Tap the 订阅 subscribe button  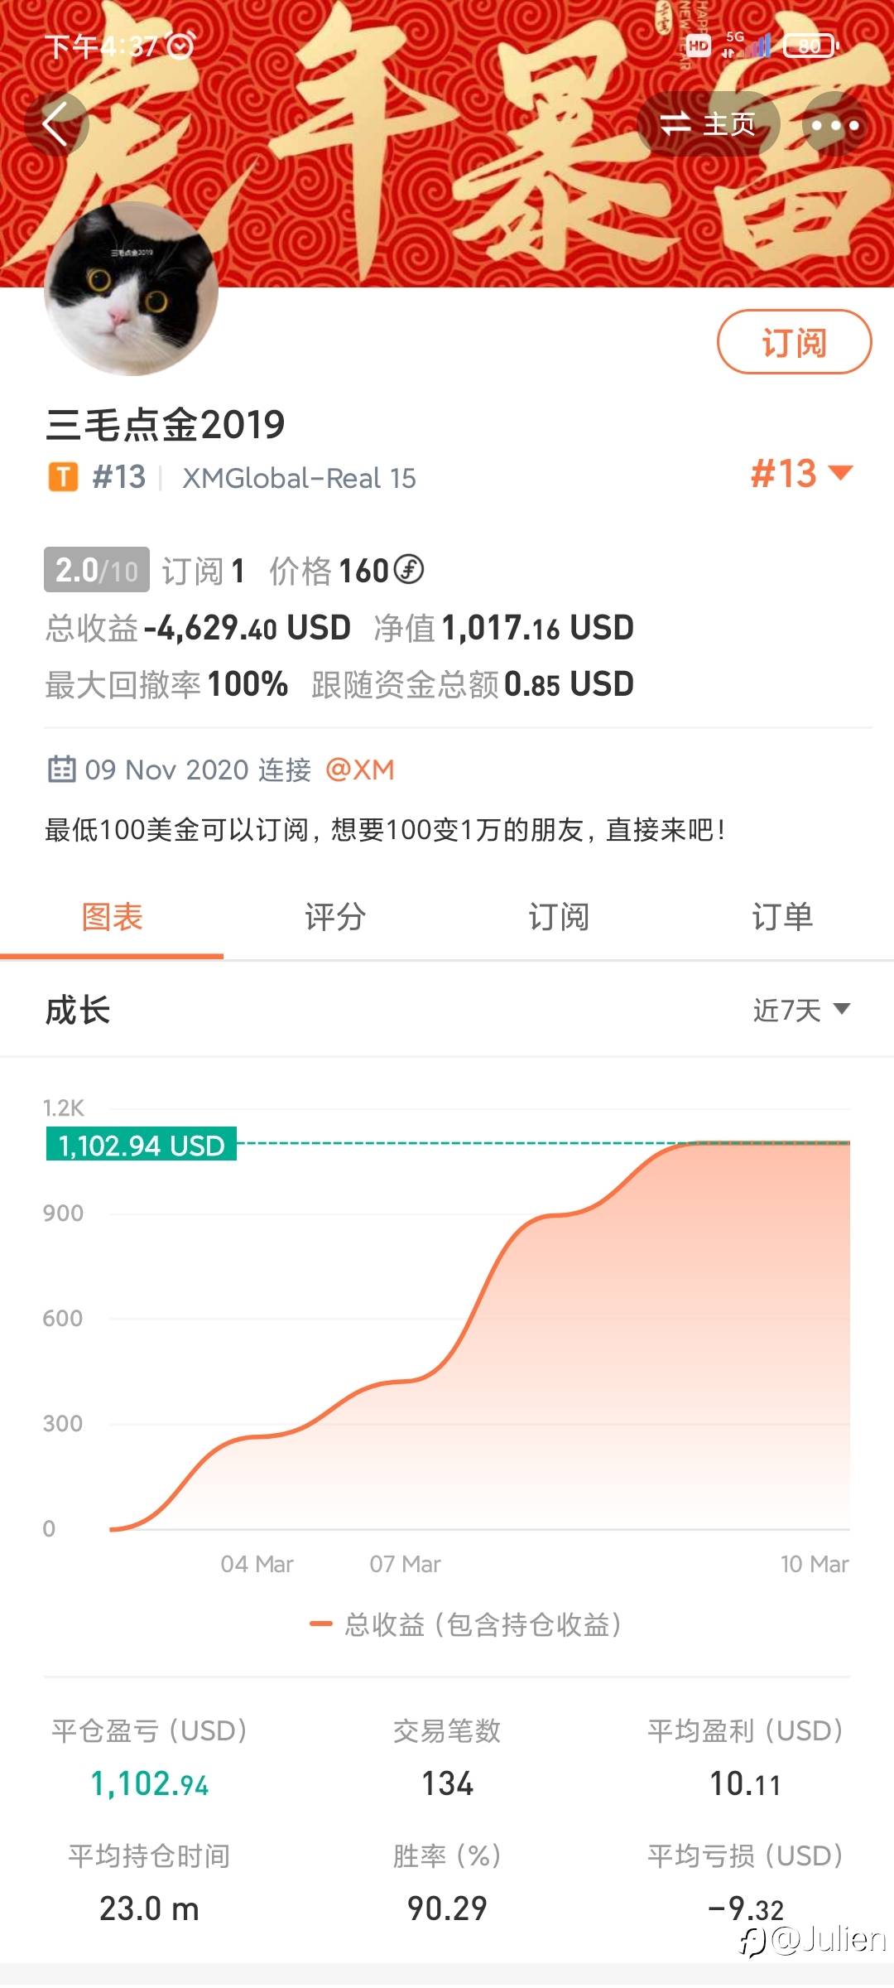coord(793,342)
